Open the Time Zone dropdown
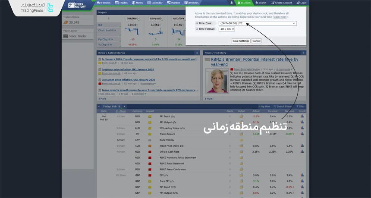The height and width of the screenshot is (198, 371). [258, 23]
